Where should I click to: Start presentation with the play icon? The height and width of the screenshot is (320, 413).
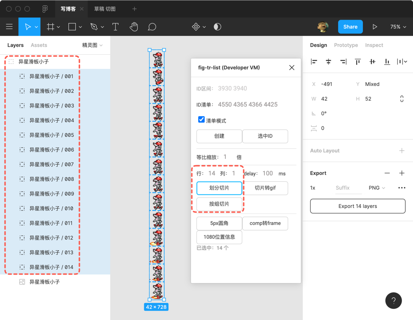[375, 27]
